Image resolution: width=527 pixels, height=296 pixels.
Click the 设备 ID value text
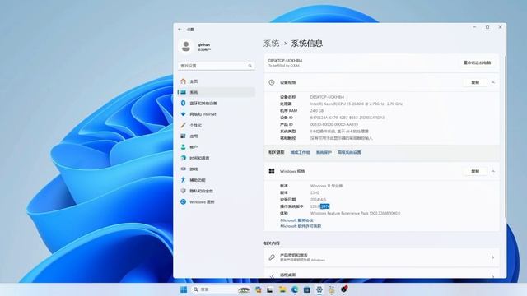coord(347,118)
